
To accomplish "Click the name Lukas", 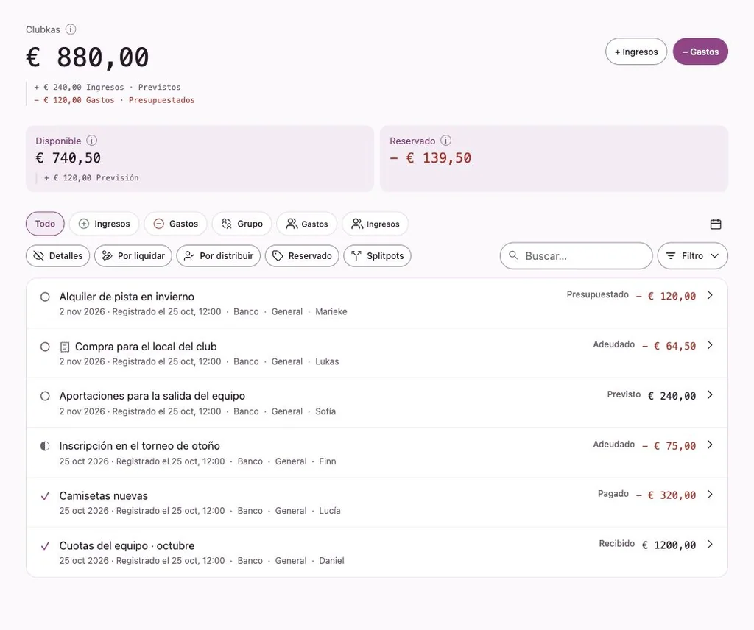I will coord(327,361).
